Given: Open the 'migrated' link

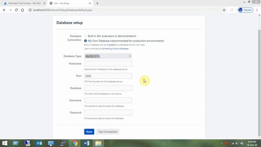Looking at the screenshot, I should coord(111,45).
